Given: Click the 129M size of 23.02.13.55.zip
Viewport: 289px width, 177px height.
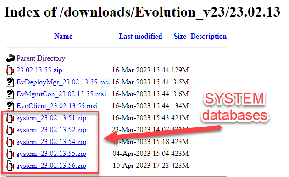Looking at the screenshot, I should click(x=180, y=70).
